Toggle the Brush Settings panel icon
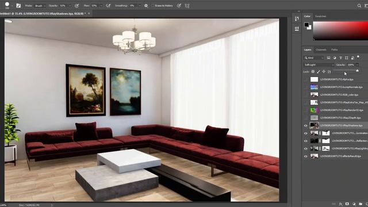This screenshot has height=207, width=368. (x=18, y=6)
